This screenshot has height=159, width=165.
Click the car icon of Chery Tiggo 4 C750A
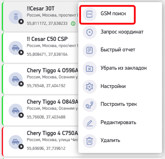16,142
